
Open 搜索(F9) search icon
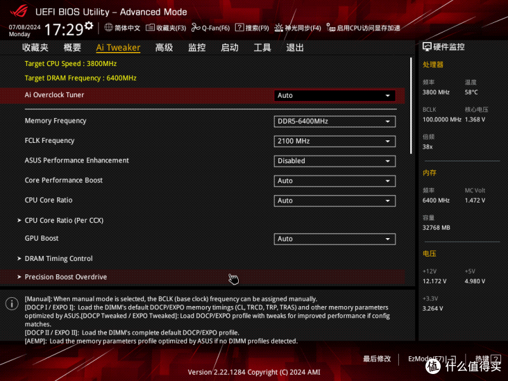239,27
